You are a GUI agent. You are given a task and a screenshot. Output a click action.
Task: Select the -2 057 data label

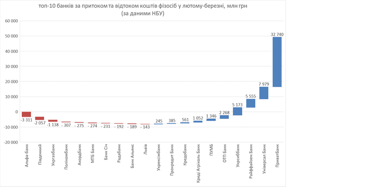coord(40,123)
